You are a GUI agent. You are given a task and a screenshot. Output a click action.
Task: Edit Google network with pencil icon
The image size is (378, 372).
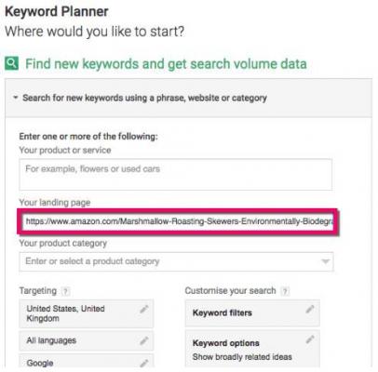[x=143, y=363]
